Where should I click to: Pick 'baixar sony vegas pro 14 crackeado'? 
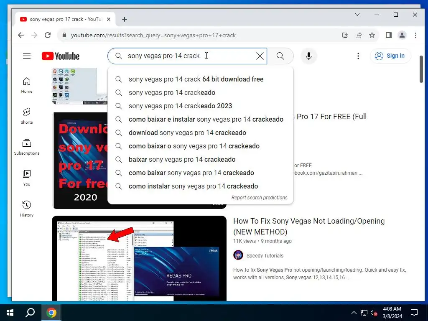click(201, 159)
